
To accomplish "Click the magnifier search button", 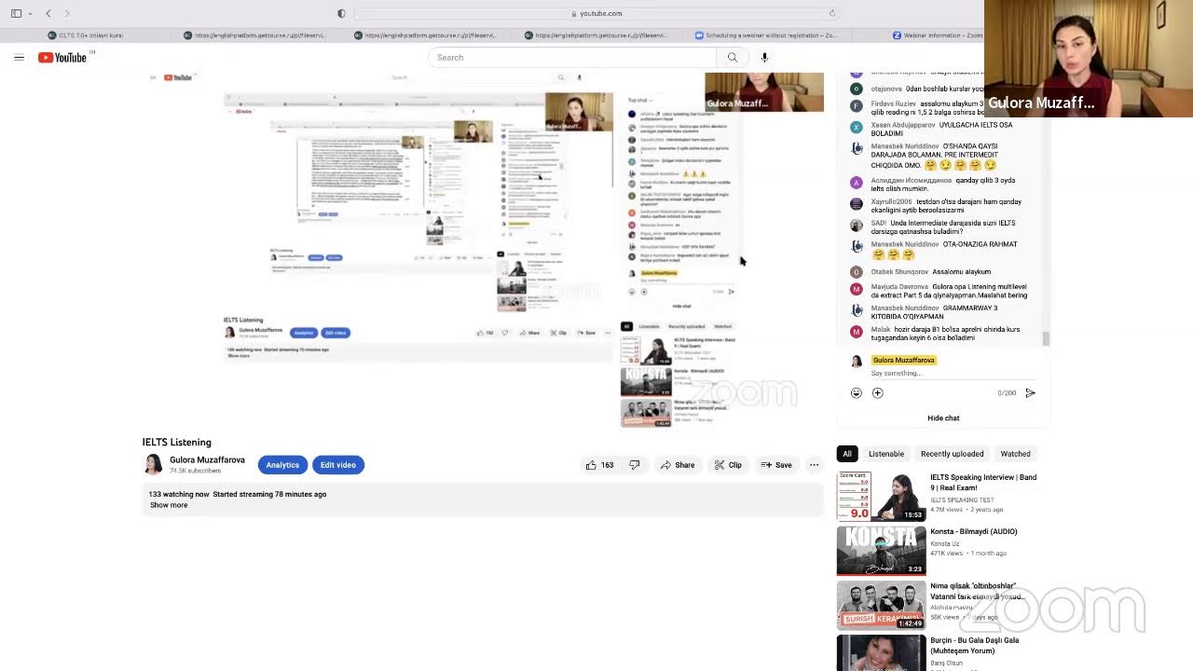I will [733, 58].
